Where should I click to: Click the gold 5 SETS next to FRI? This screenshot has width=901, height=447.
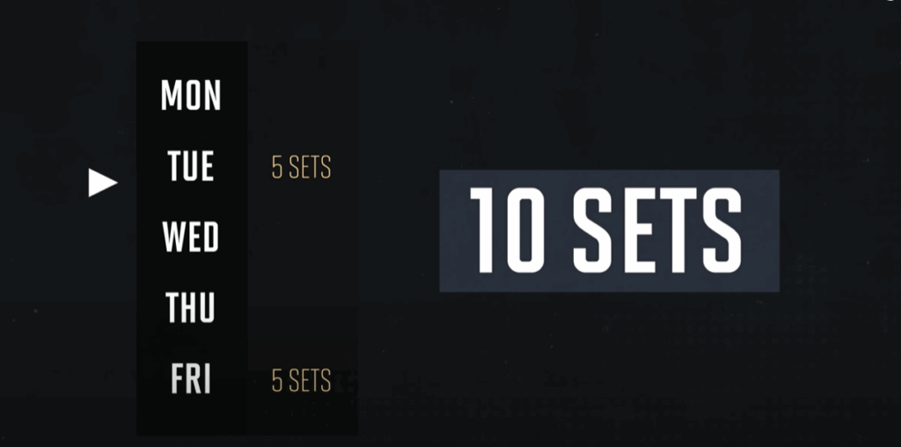point(301,380)
